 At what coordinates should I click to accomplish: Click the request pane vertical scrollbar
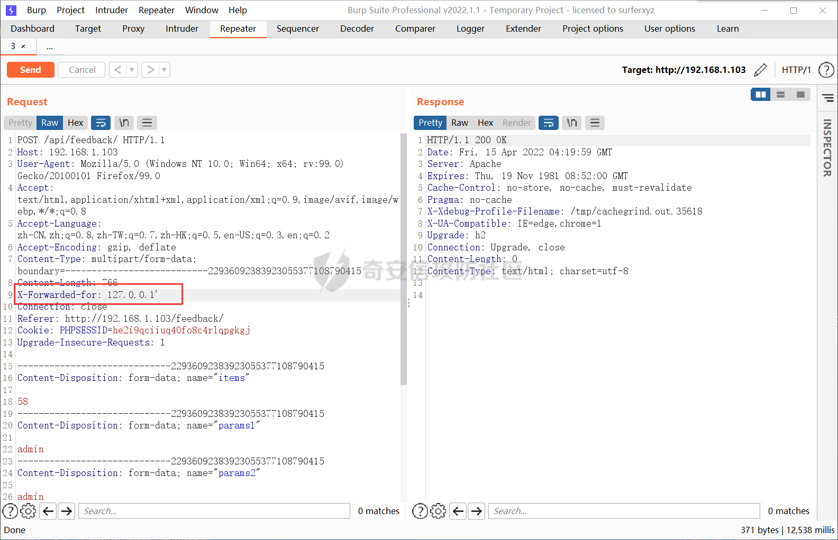point(404,259)
